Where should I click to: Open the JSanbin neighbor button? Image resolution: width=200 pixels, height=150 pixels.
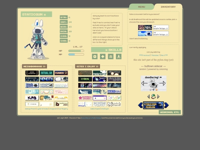point(61,73)
